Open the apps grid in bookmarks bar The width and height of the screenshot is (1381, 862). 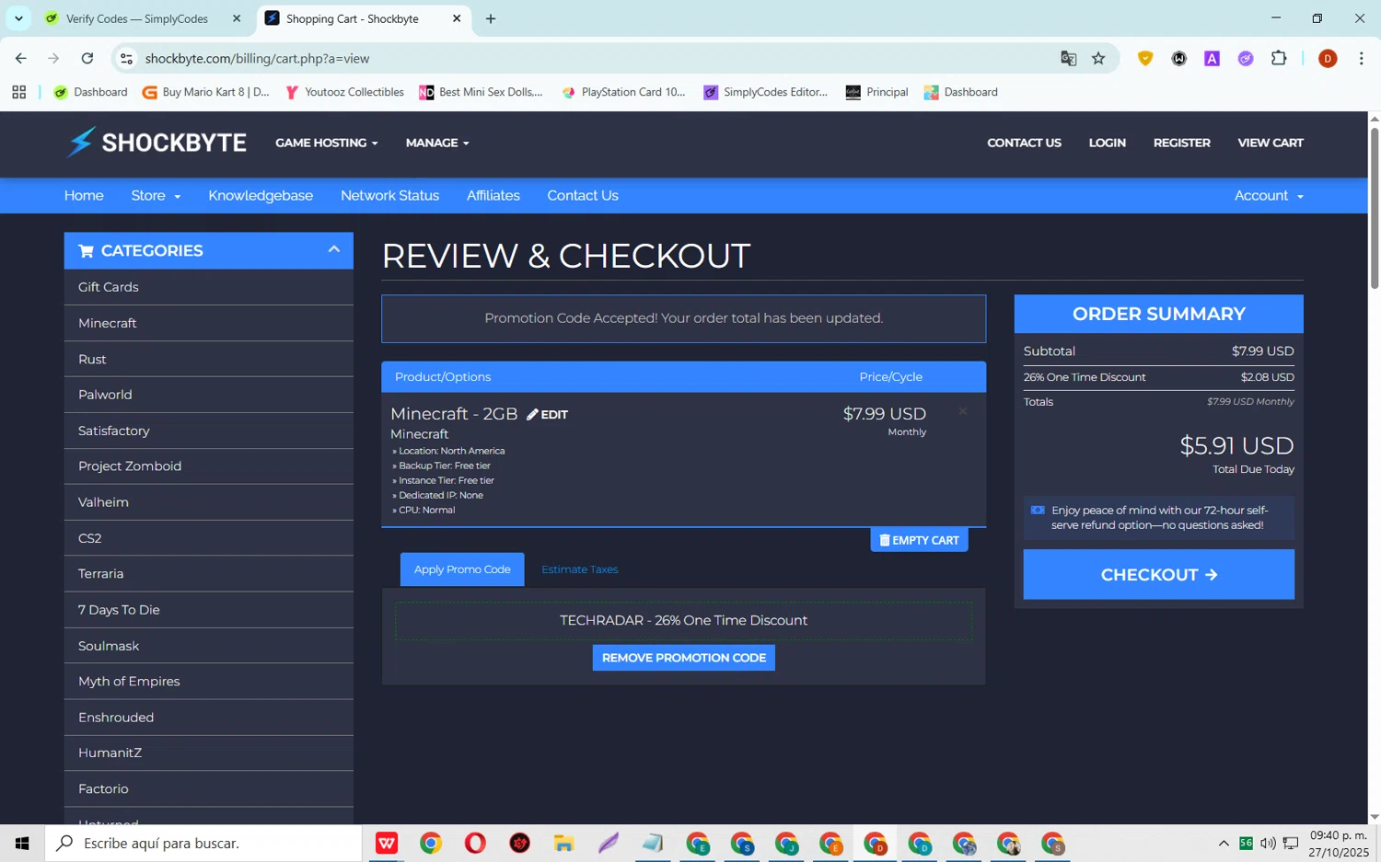pos(18,92)
